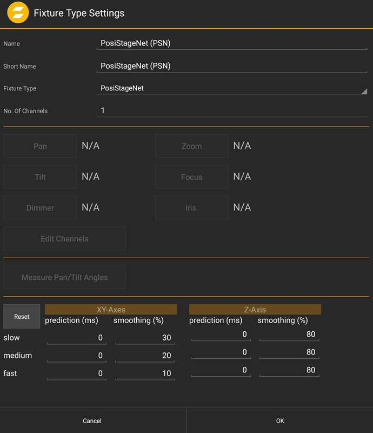The height and width of the screenshot is (433, 373).
Task: Click the XY-Axes header
Action: pyautogui.click(x=111, y=310)
